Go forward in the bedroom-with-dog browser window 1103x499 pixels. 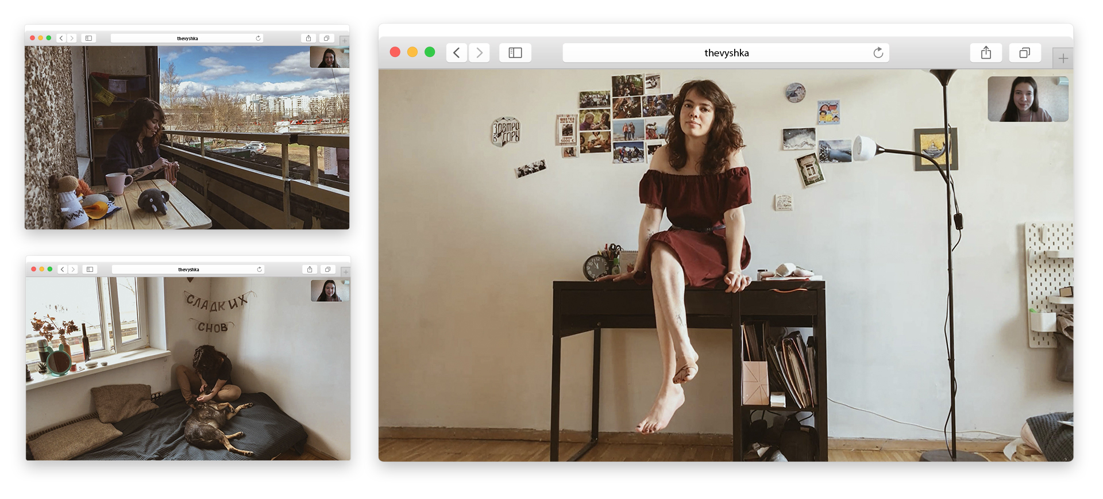tap(73, 270)
